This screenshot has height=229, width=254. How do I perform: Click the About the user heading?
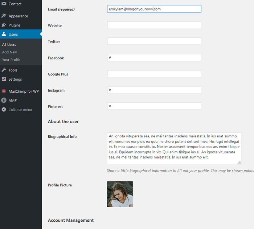tap(63, 121)
